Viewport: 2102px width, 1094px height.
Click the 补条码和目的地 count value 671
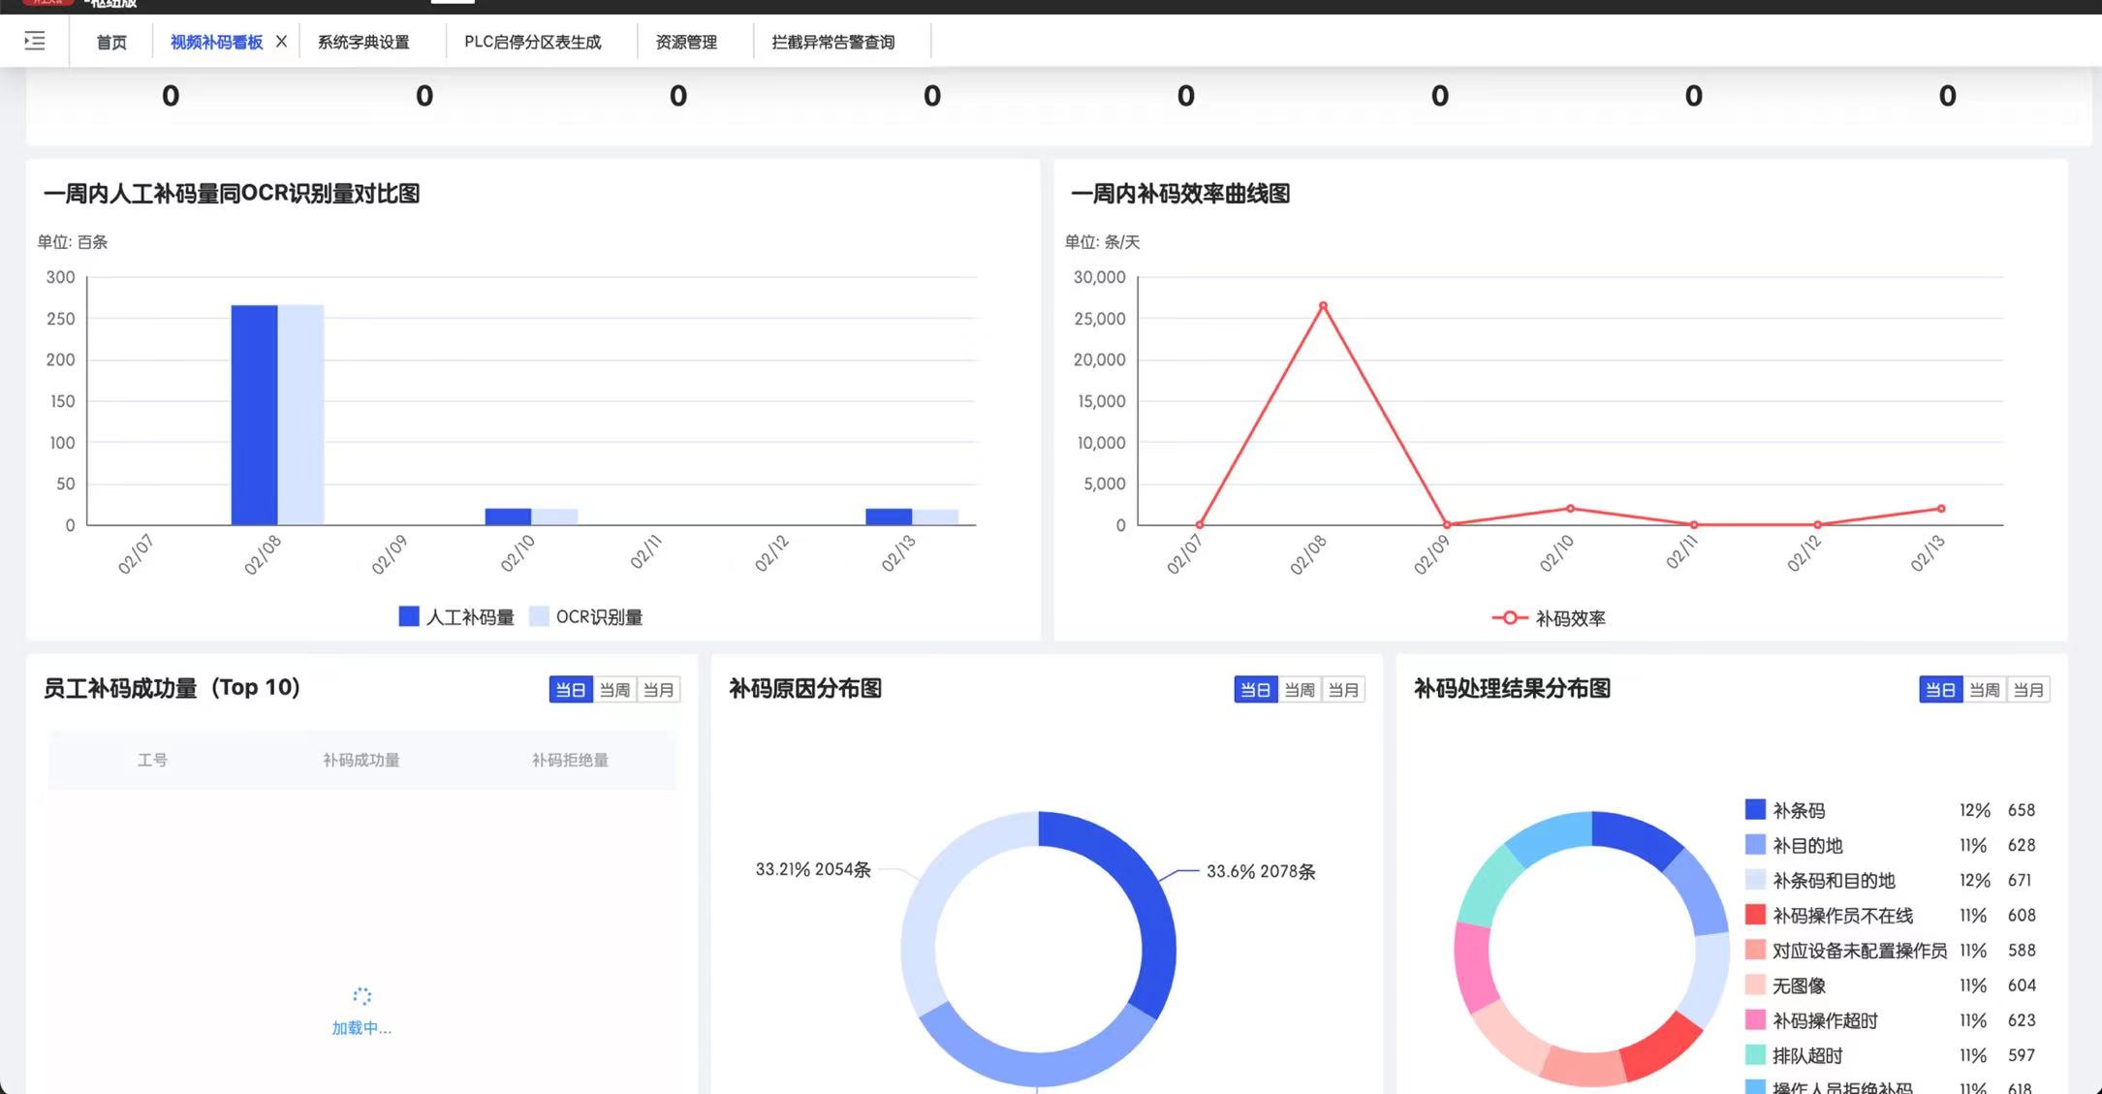point(2020,880)
